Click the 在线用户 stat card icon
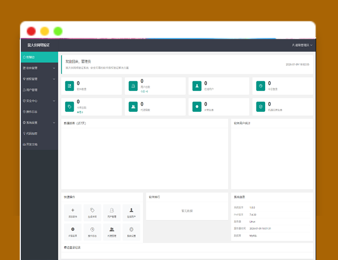This screenshot has width=338, height=260. (197, 86)
